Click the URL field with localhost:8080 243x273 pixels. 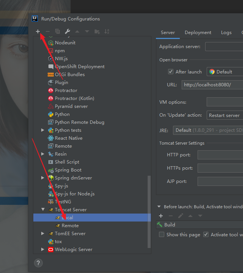click(212, 85)
